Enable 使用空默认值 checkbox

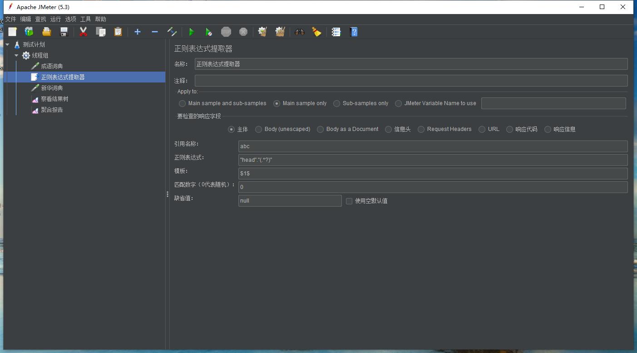click(349, 201)
